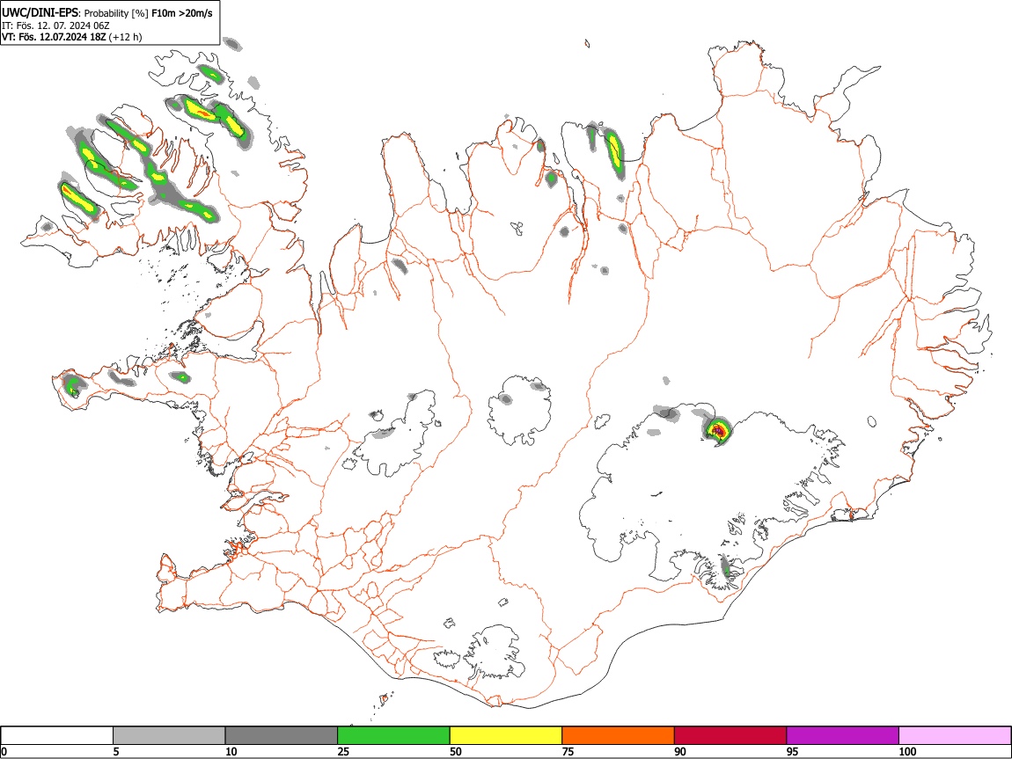Click the green 25–50% legend swatch
Screen dimensions: 1012x759
point(393,736)
